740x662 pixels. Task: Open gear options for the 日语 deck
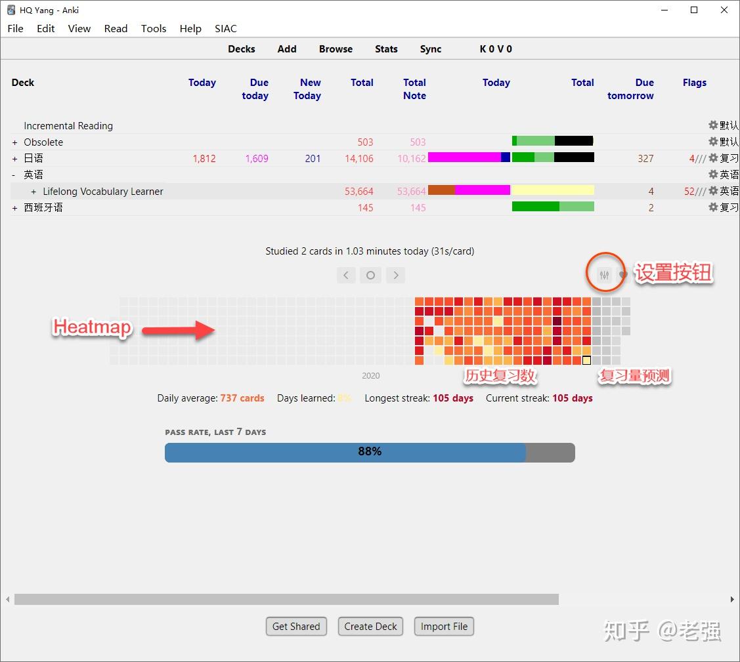[x=712, y=158]
